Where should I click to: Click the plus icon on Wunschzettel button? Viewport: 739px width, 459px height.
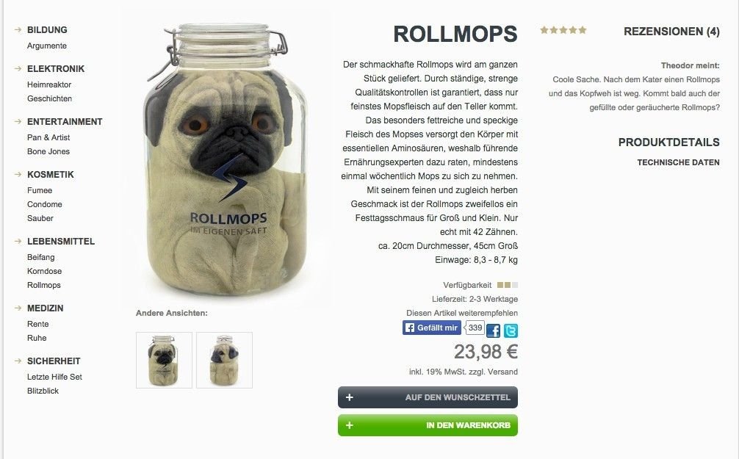[349, 397]
